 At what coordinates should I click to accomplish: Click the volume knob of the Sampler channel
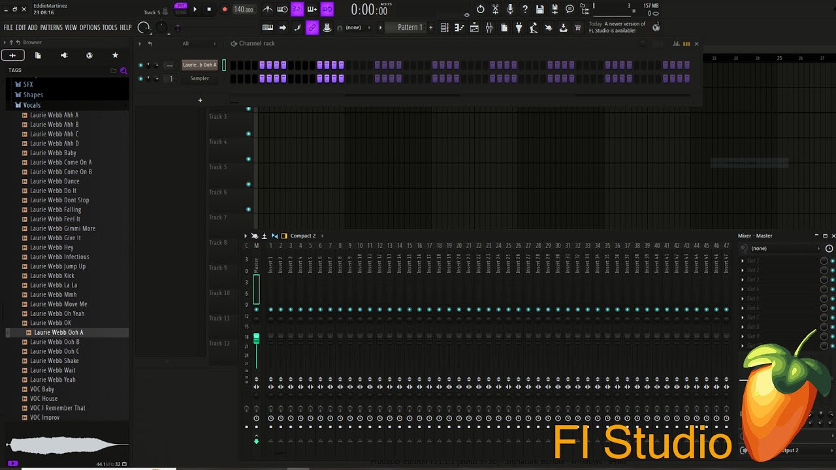coord(156,78)
